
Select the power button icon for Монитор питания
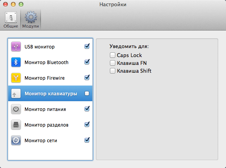16,109
